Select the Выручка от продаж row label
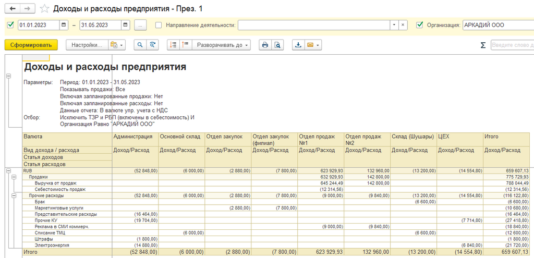Screen dimensions: 534x258 coord(55,183)
